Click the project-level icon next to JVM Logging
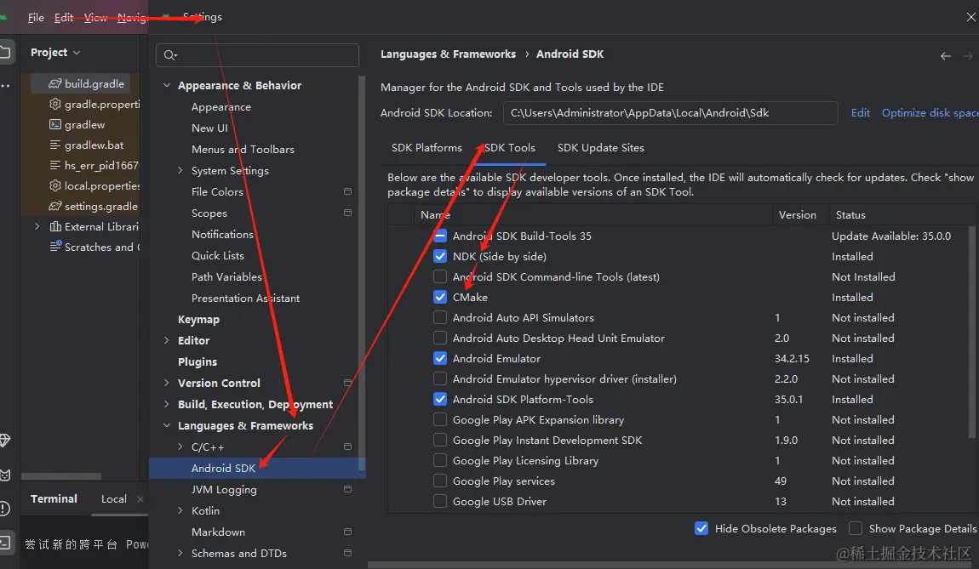Image resolution: width=979 pixels, height=569 pixels. (x=348, y=489)
